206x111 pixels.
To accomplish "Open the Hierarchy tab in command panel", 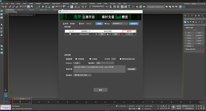I will [192, 16].
